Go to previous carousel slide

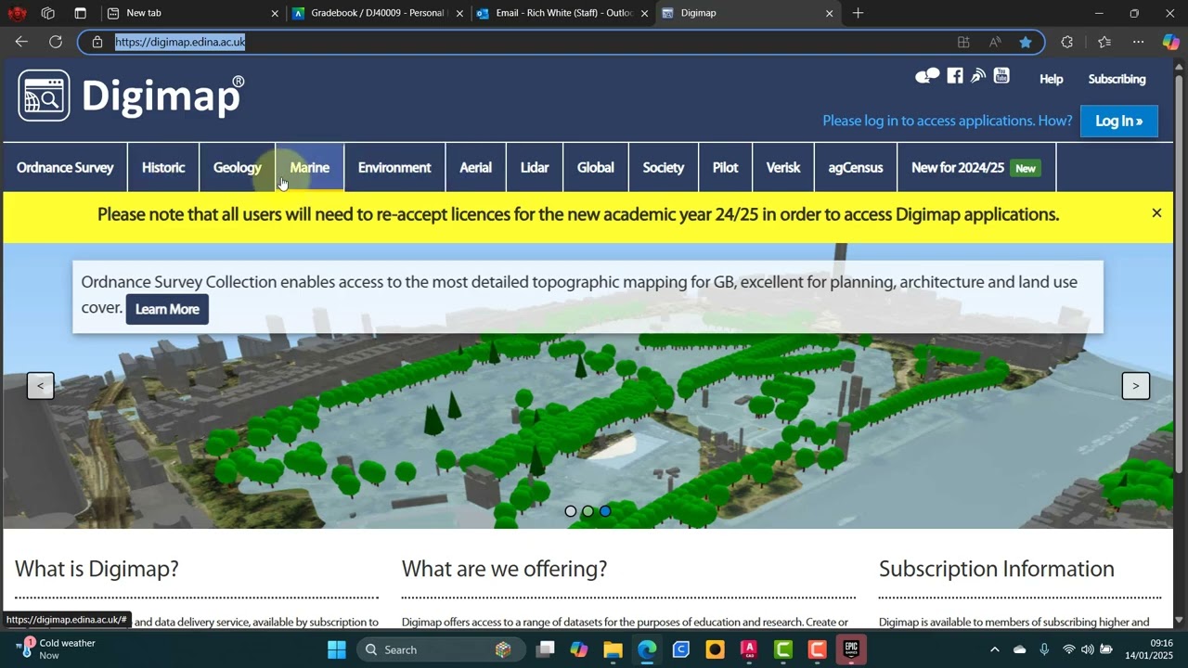(40, 386)
